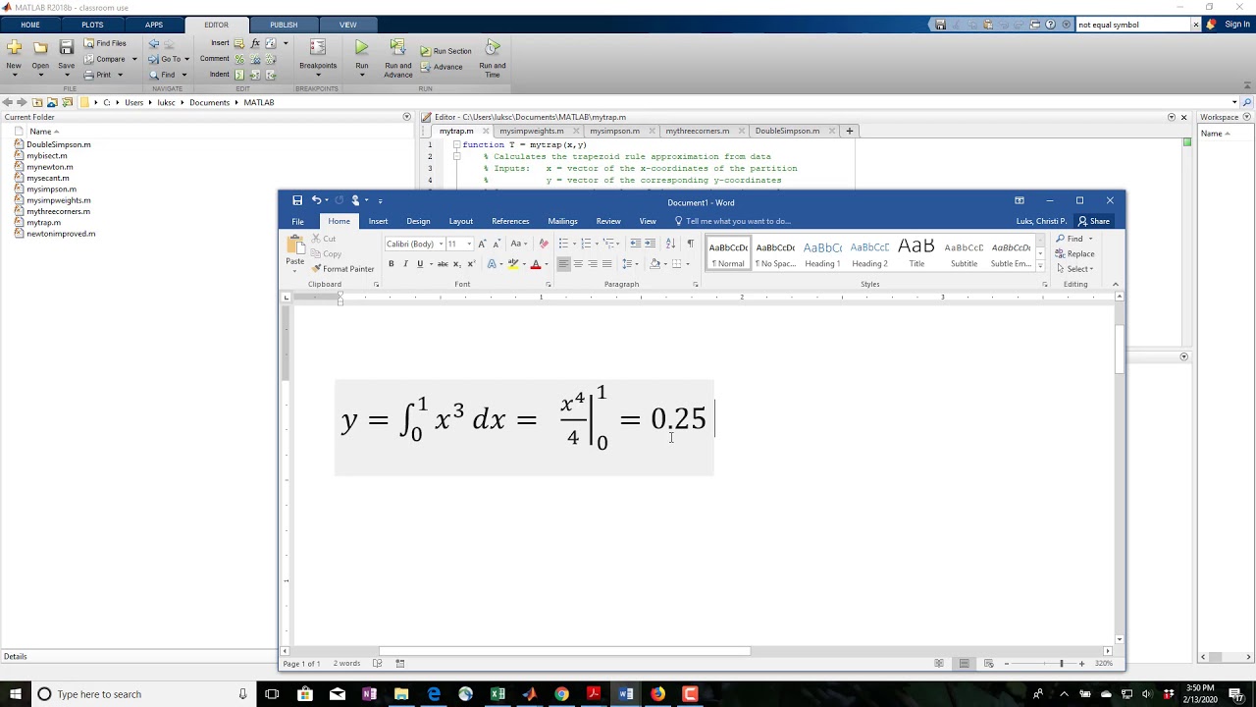Switch to the References tab in Word
Viewport: 1256px width, 707px height.
[x=510, y=221]
